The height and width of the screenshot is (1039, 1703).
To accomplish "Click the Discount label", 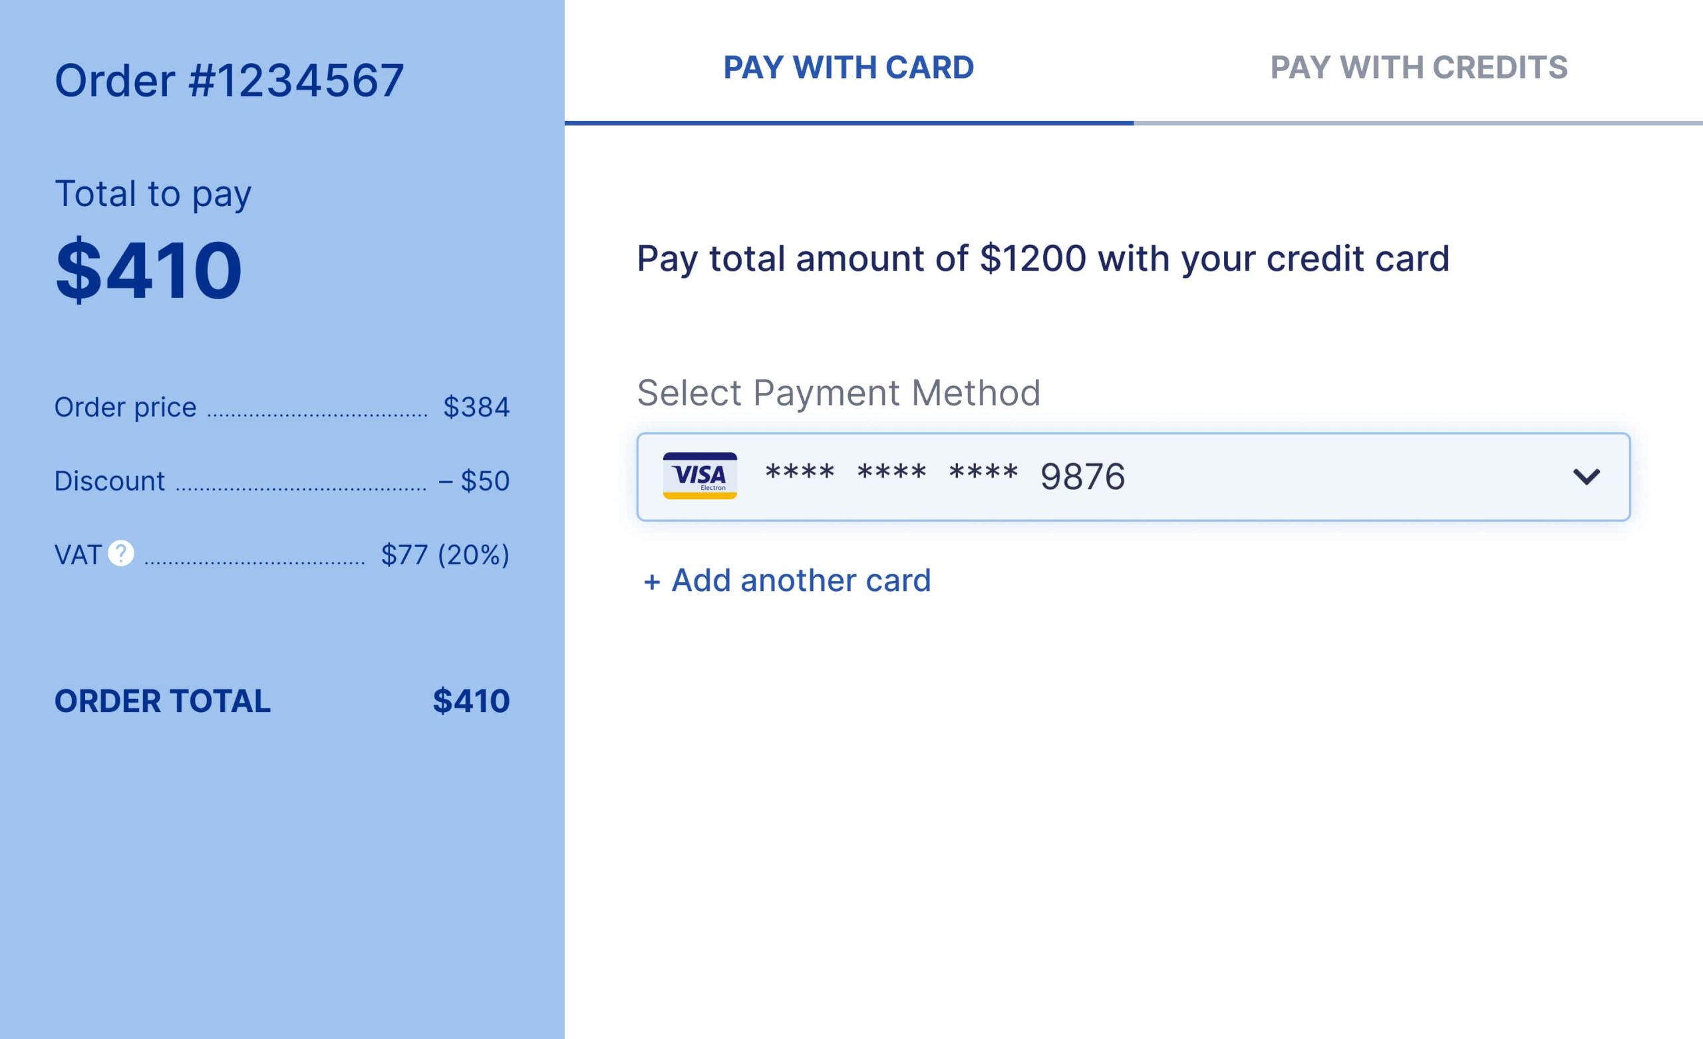I will point(109,481).
